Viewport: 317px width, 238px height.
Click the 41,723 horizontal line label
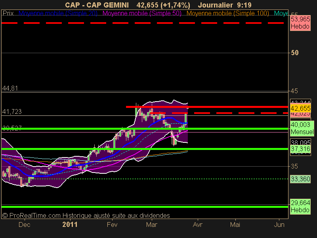click(12, 112)
